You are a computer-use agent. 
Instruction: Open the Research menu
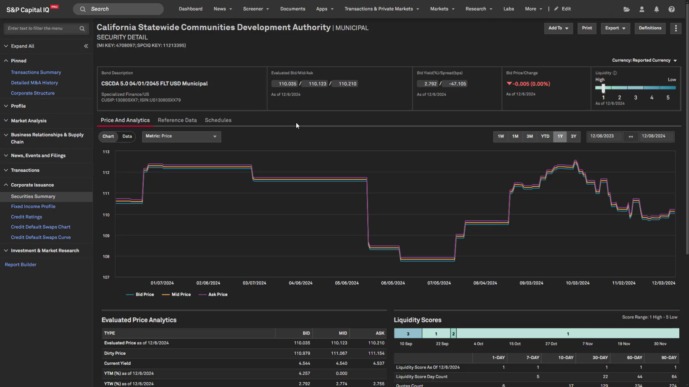(x=479, y=9)
